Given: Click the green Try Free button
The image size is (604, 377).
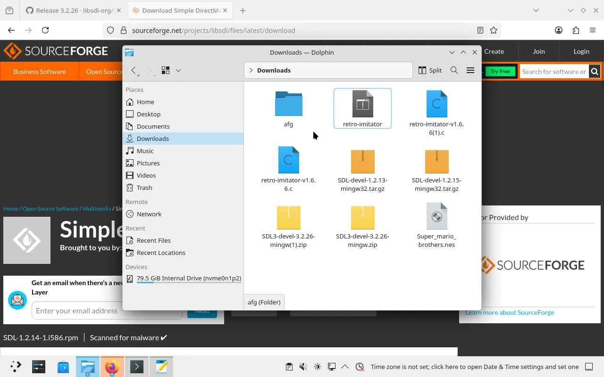Looking at the screenshot, I should (x=500, y=71).
